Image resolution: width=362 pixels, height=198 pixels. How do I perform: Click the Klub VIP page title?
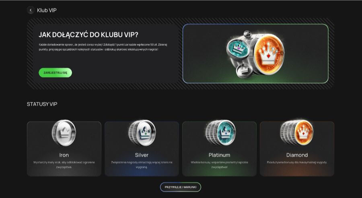(47, 10)
